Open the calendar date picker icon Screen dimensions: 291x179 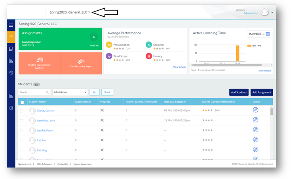268,34
